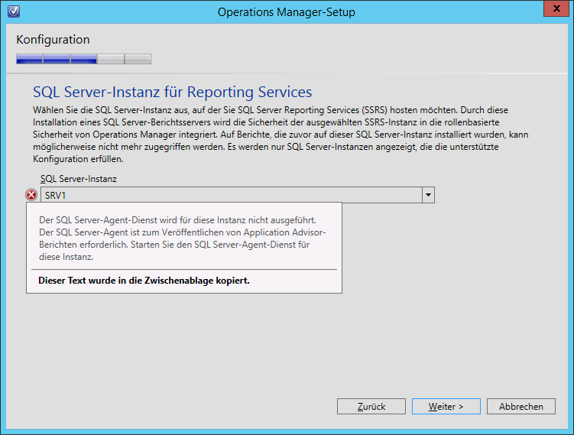Go back with the Zurück button
This screenshot has width=574, height=435.
(x=371, y=407)
